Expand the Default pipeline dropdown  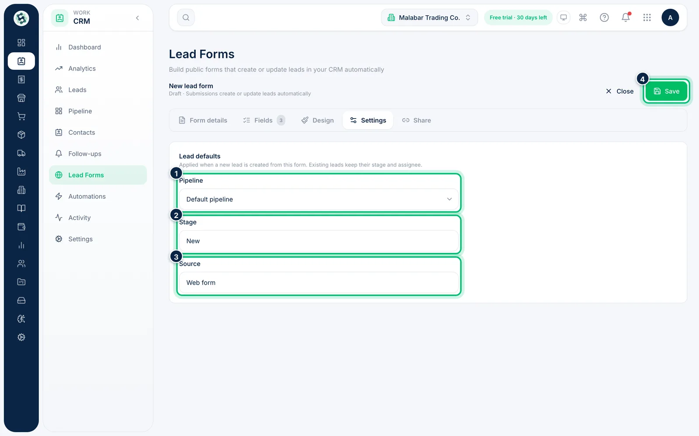pos(319,199)
